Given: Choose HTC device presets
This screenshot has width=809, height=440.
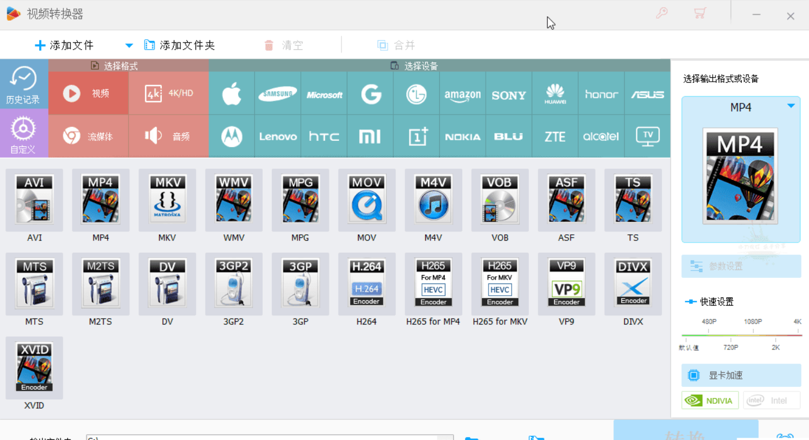Looking at the screenshot, I should point(324,136).
